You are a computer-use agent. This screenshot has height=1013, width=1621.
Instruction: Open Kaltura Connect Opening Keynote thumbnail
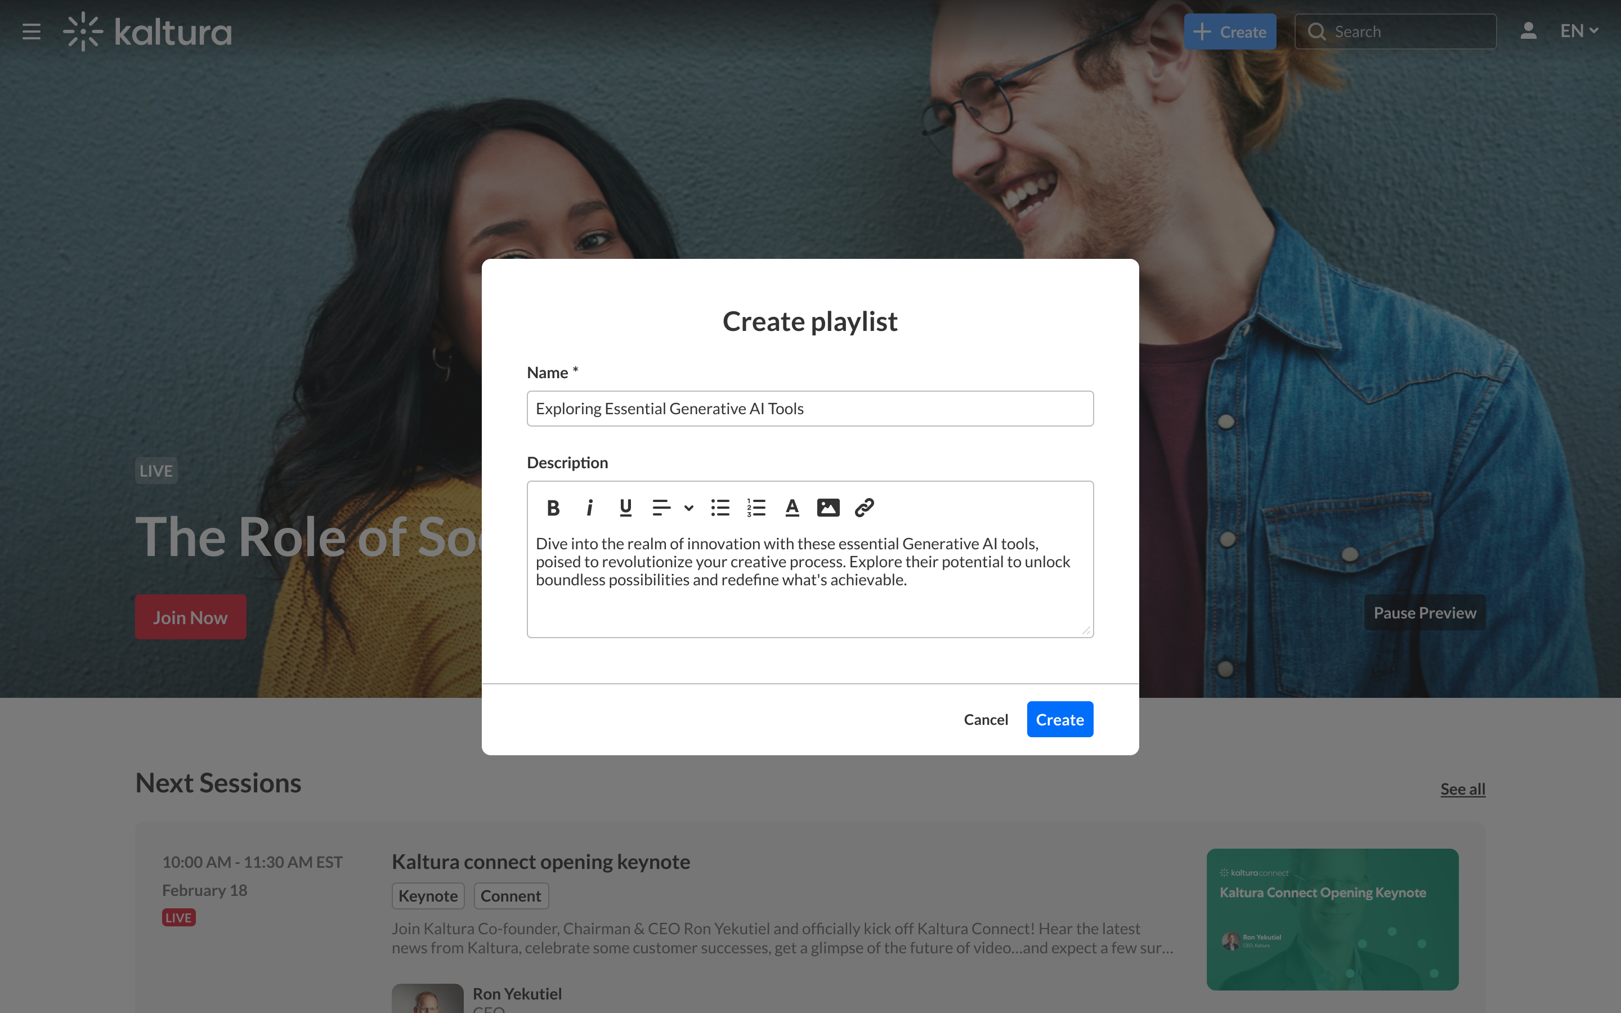[x=1332, y=919]
